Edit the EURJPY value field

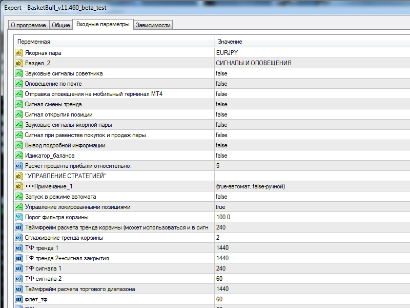[307, 53]
